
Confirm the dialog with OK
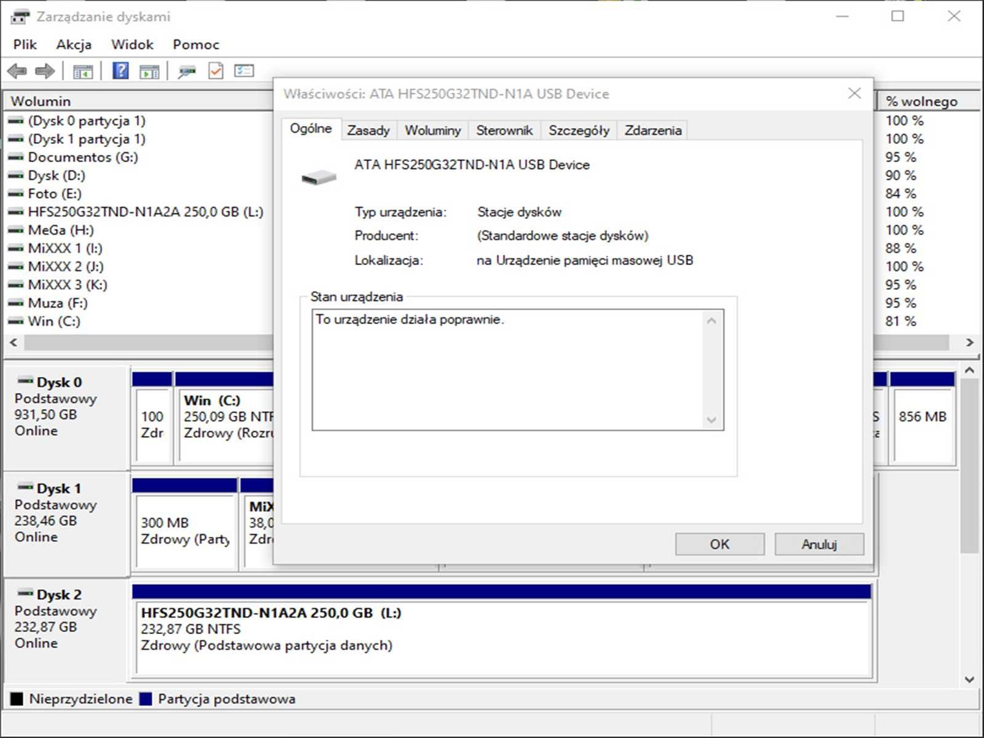[720, 544]
